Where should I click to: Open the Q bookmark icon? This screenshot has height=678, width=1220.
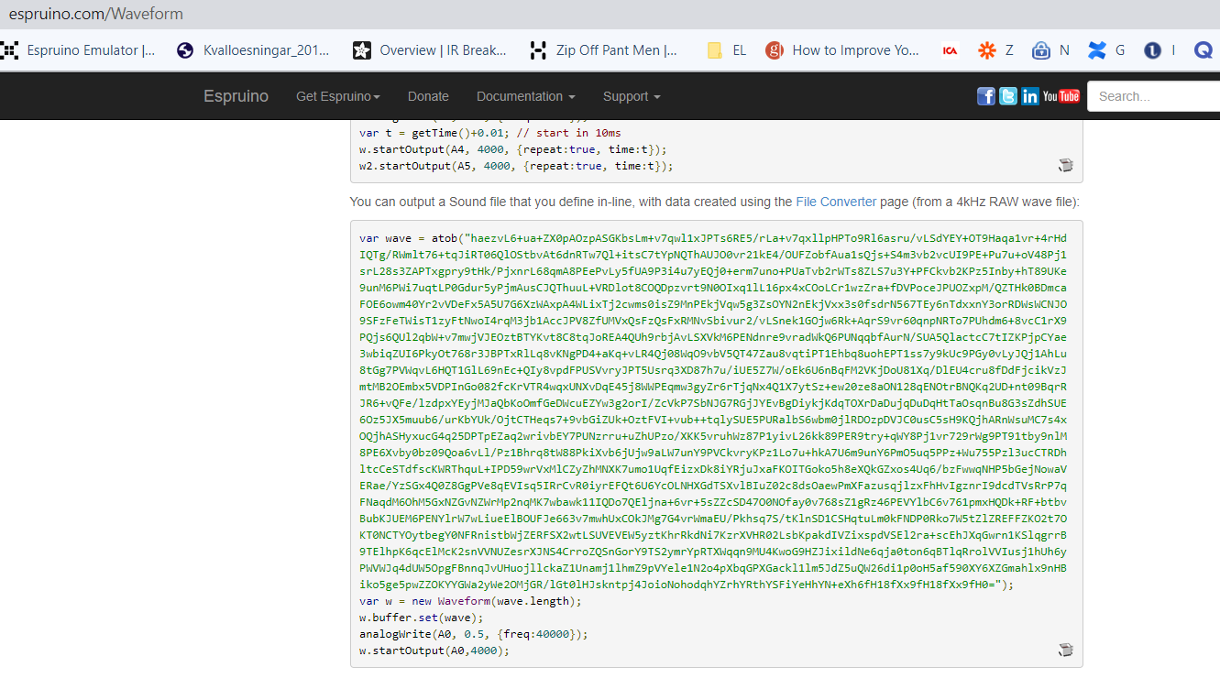pos(1204,50)
